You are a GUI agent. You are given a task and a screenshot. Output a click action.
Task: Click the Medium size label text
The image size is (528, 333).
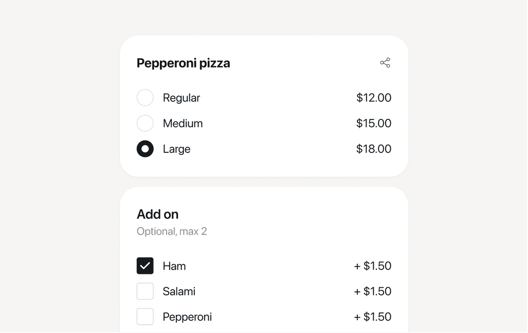pos(183,123)
